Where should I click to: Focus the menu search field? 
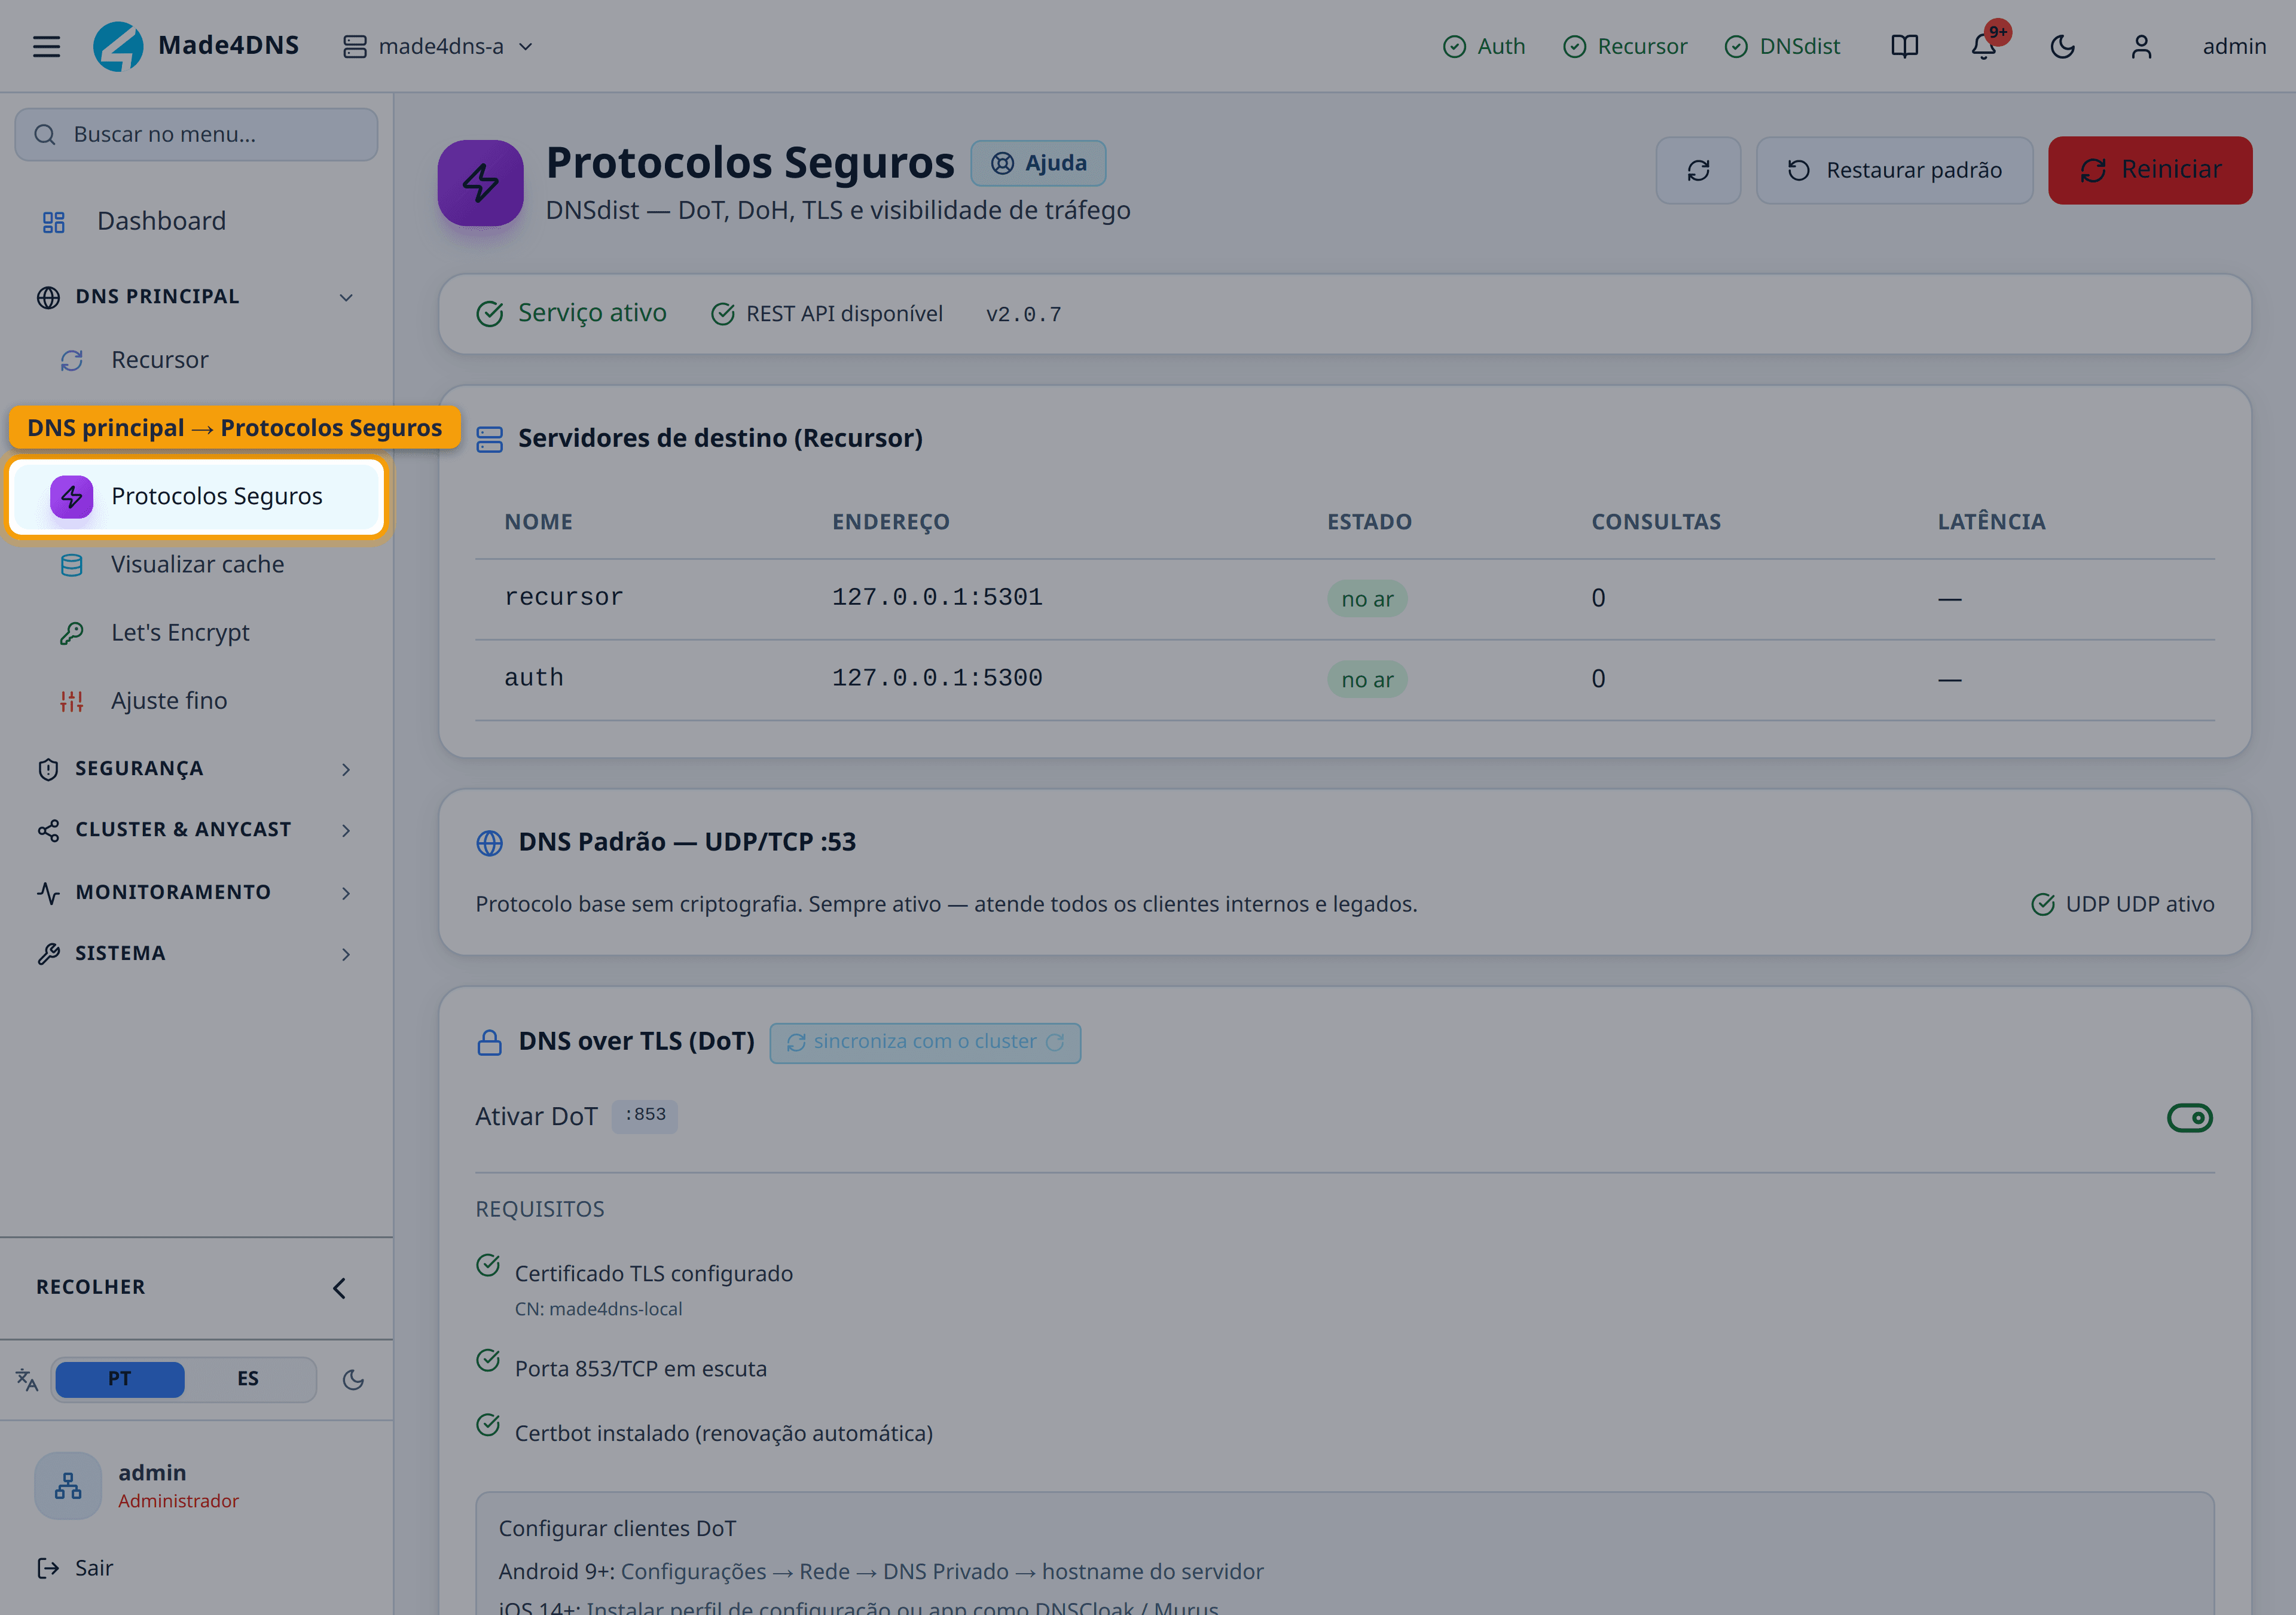pos(196,134)
